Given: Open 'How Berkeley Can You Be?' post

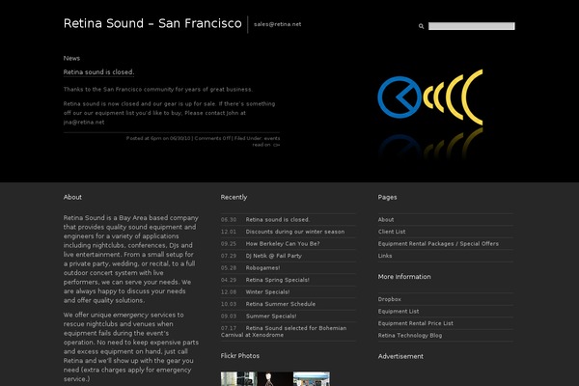Looking at the screenshot, I should tap(283, 244).
